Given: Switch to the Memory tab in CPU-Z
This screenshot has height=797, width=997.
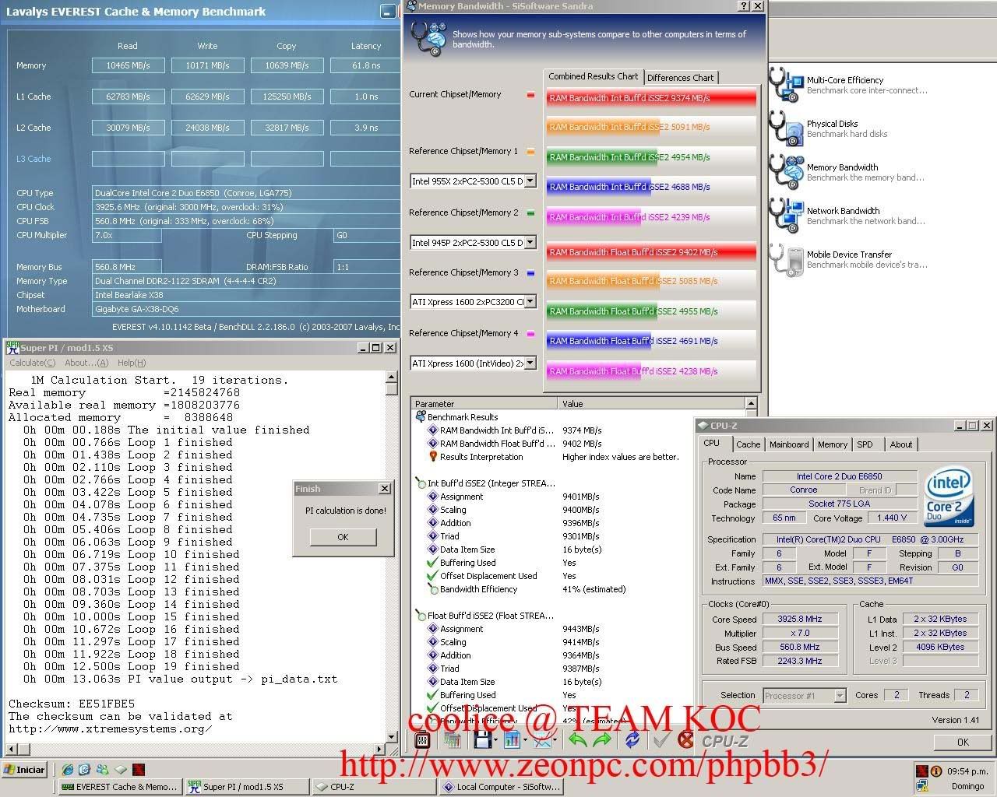Looking at the screenshot, I should point(833,444).
